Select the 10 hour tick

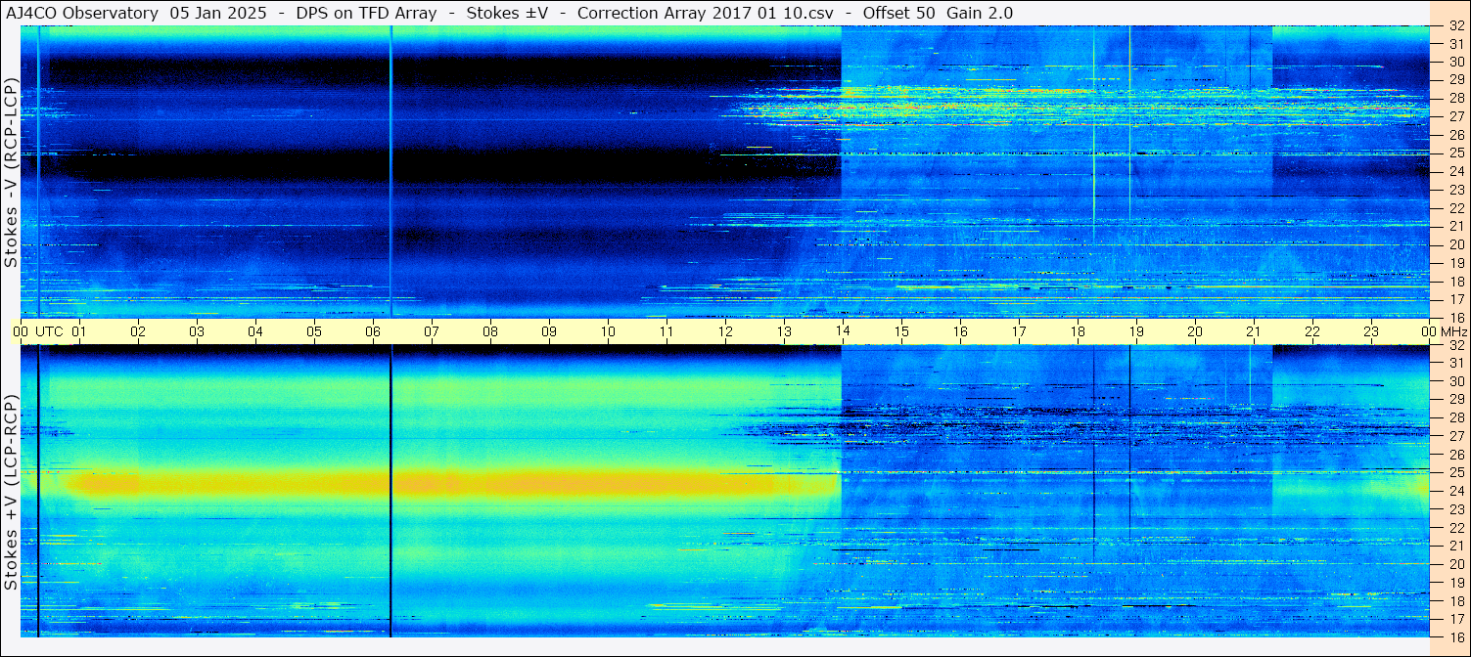608,331
